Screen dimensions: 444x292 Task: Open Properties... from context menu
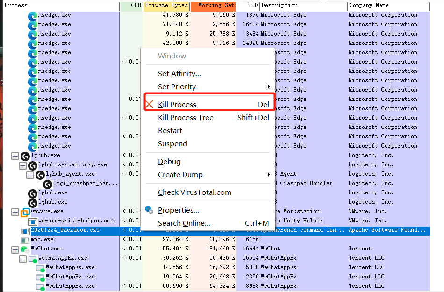pyautogui.click(x=208, y=210)
